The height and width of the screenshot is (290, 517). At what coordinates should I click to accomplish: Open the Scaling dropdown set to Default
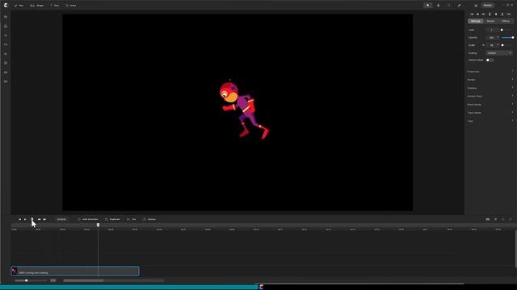[x=499, y=53]
